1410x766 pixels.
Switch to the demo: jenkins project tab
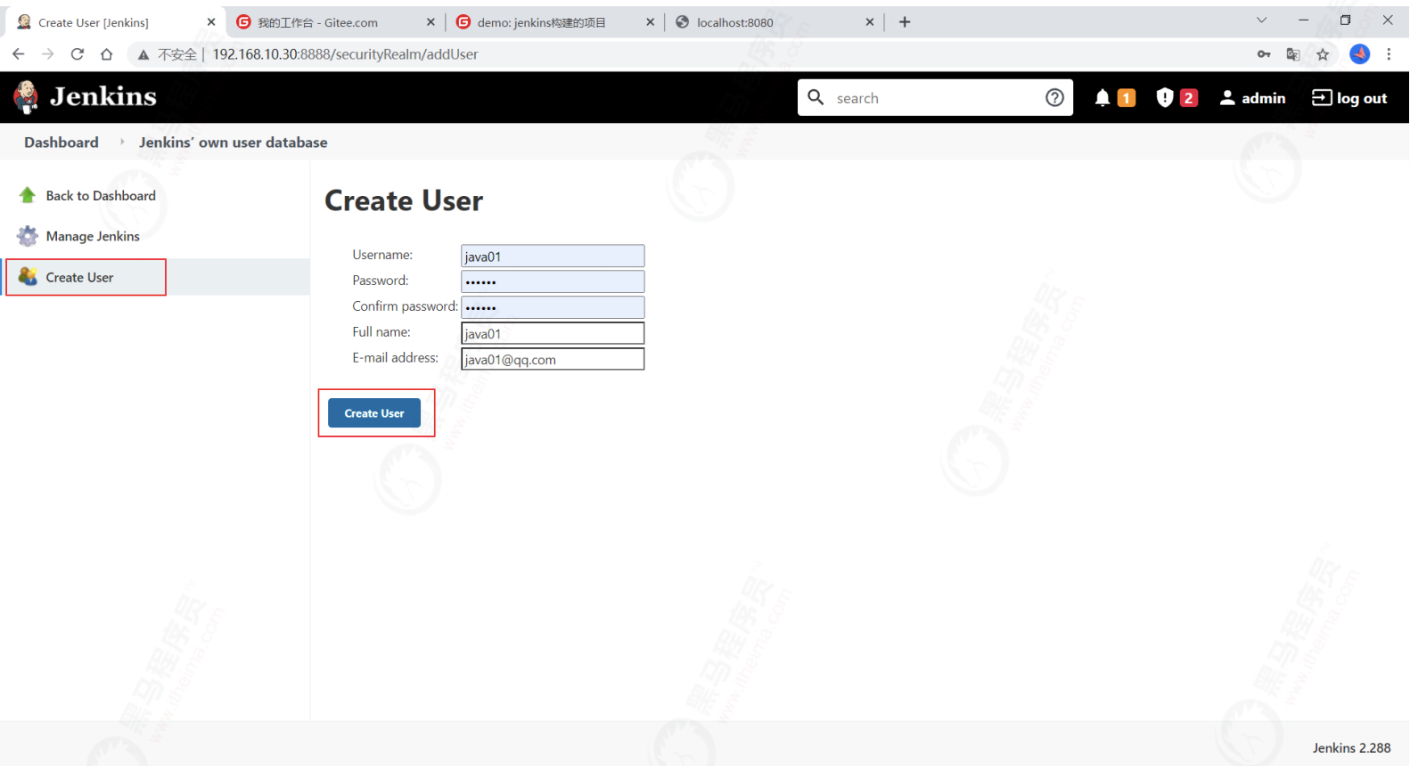point(556,22)
